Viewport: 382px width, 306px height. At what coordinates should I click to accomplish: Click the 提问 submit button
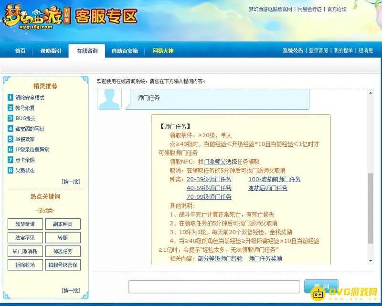click(321, 286)
